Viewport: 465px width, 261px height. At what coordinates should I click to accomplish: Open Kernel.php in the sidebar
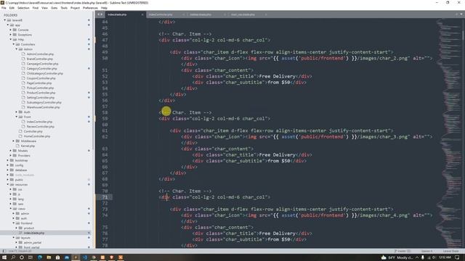coord(28,146)
